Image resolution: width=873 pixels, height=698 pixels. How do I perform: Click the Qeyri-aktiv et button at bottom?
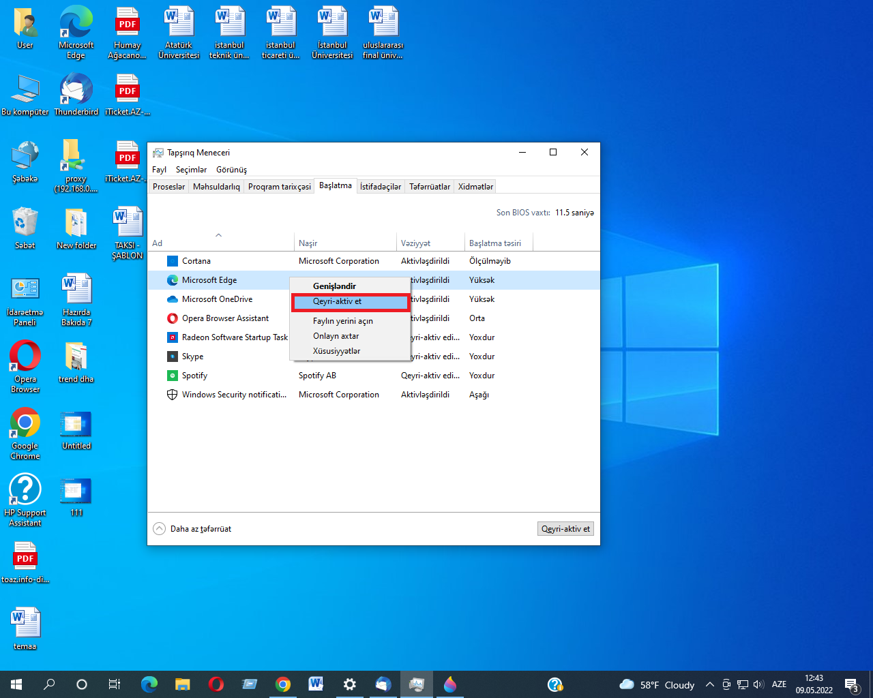click(565, 529)
